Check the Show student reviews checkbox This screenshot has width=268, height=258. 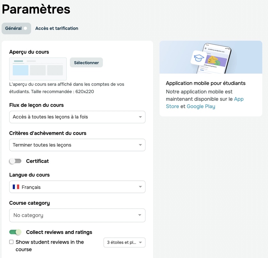[x=11, y=242]
